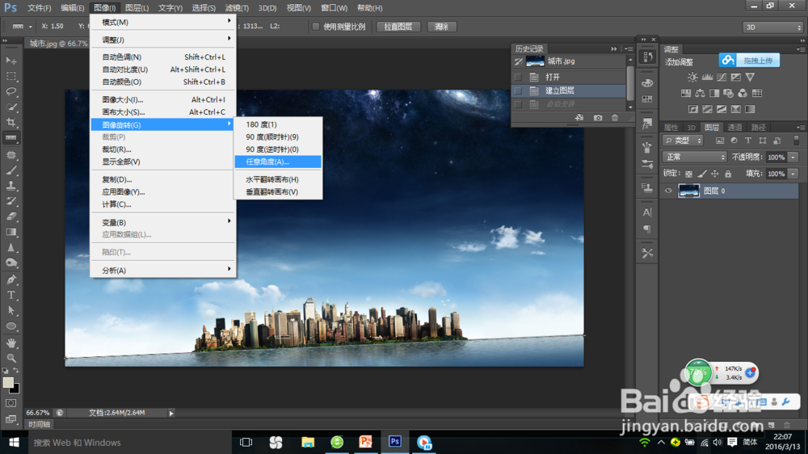Image resolution: width=808 pixels, height=454 pixels.
Task: Toggle visibility eye of 图层 0
Action: pos(668,191)
